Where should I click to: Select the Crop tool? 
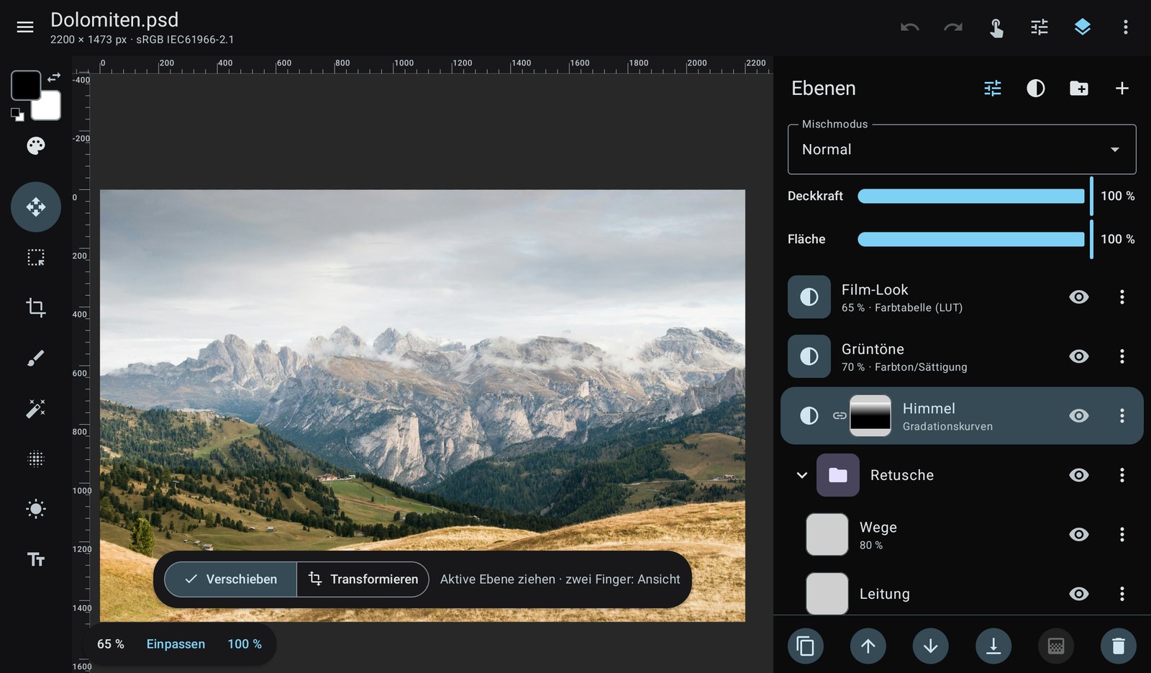(35, 307)
